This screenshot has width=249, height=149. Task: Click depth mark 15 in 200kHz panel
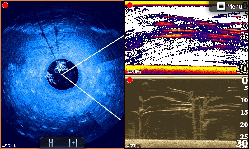coord(244,38)
